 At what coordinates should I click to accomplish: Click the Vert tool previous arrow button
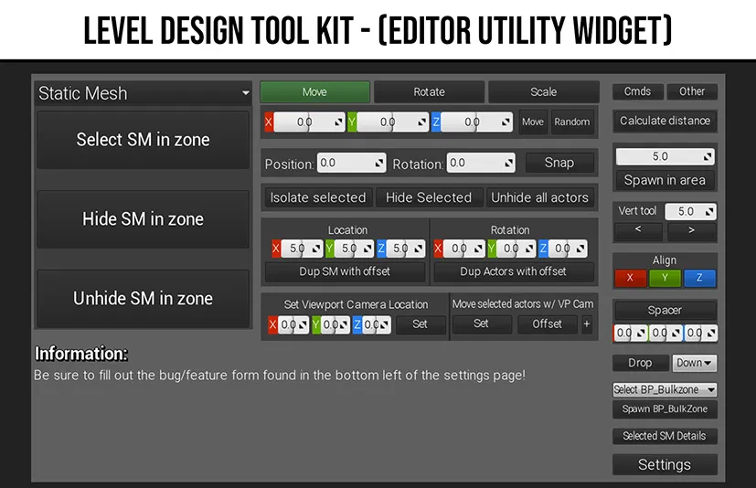coord(638,231)
